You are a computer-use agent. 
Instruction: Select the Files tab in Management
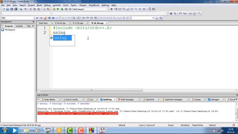(29, 26)
